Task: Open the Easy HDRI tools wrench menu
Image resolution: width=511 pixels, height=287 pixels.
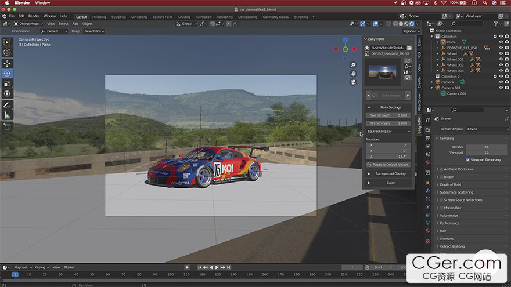Action: coord(408,72)
